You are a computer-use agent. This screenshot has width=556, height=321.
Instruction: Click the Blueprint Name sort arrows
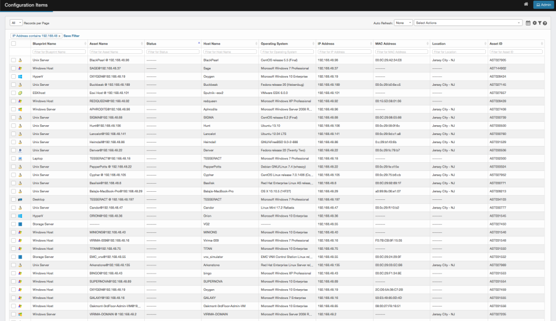85,43
